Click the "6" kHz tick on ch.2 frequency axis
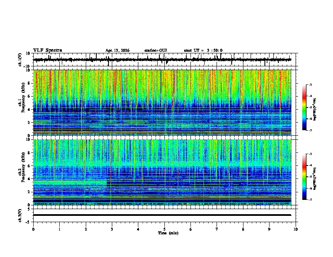The image size is (333, 257). pyautogui.click(x=29, y=166)
